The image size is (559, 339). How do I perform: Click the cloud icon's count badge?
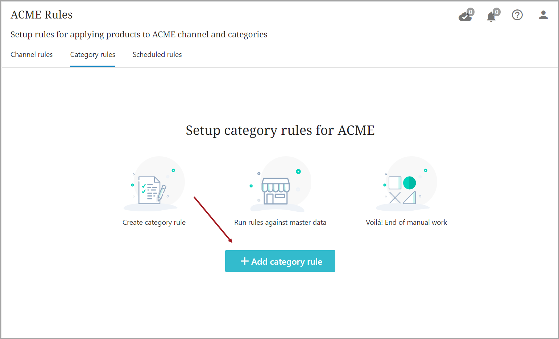[x=471, y=12]
